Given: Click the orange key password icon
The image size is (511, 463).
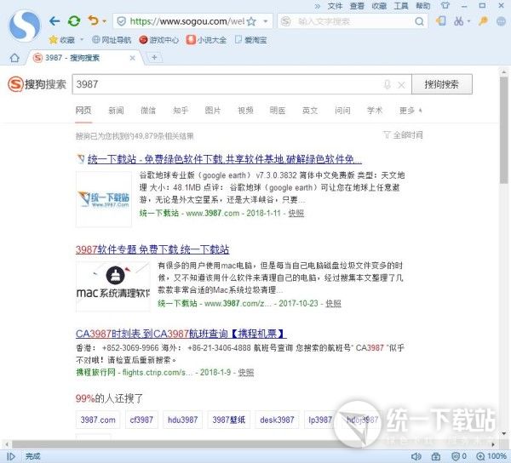Looking at the screenshot, I should click(x=483, y=21).
